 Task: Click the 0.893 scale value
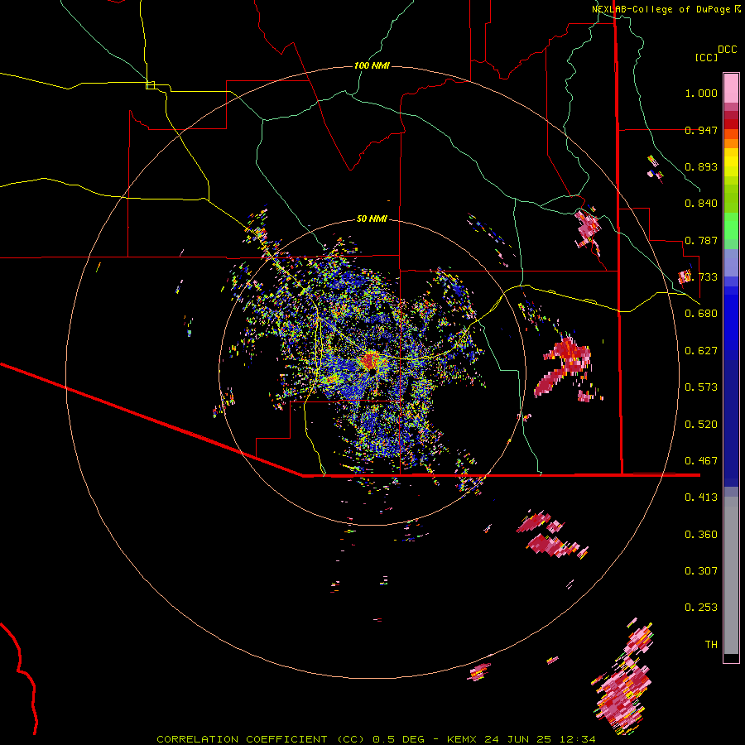701,166
